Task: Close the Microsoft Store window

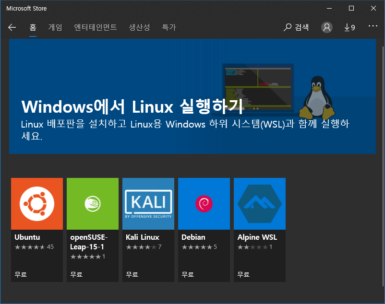Action: coord(373,8)
